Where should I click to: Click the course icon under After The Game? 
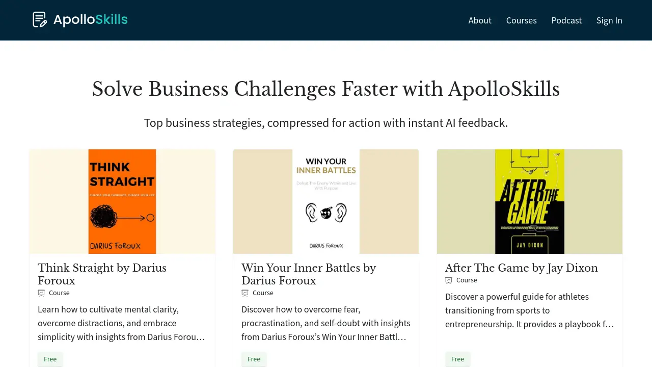[449, 280]
